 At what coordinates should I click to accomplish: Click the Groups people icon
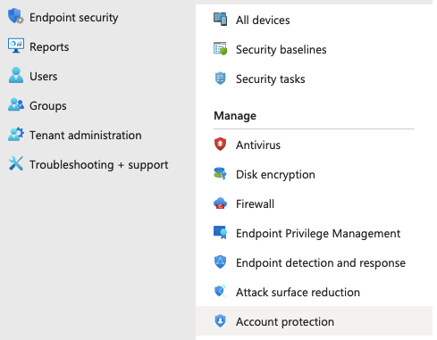tap(16, 104)
